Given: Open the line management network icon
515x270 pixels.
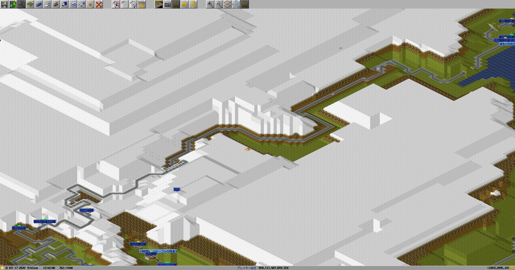Looking at the screenshot, I should click(116, 4).
